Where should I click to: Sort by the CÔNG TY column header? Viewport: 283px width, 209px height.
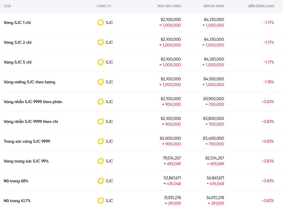[x=104, y=6]
